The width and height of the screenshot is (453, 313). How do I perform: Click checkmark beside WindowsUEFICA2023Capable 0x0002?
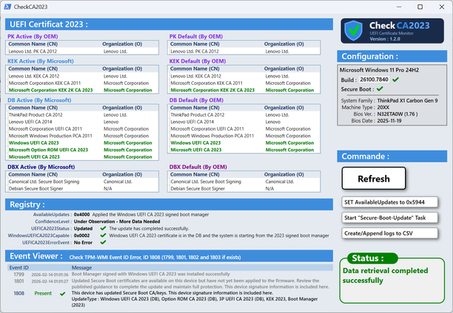click(103, 235)
